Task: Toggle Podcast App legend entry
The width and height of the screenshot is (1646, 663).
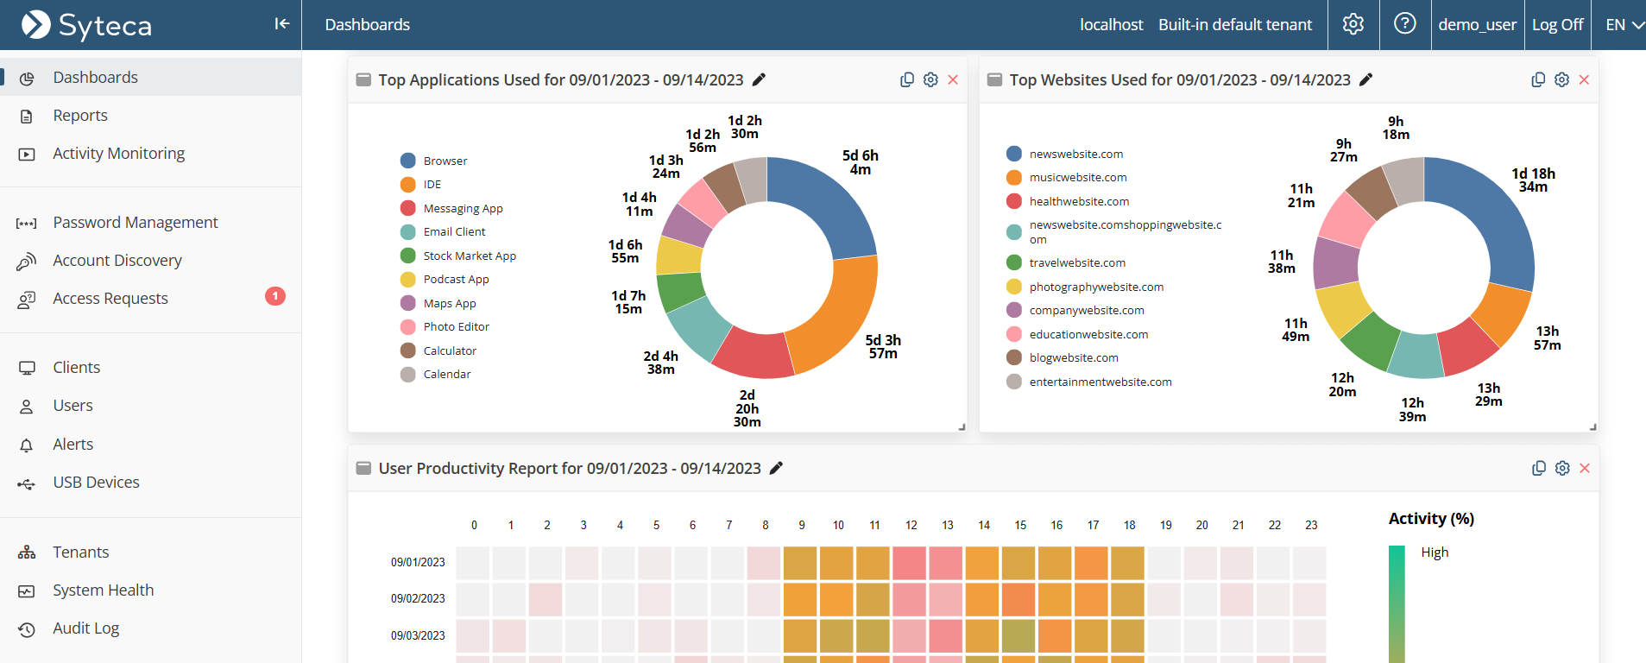Action: tap(445, 279)
